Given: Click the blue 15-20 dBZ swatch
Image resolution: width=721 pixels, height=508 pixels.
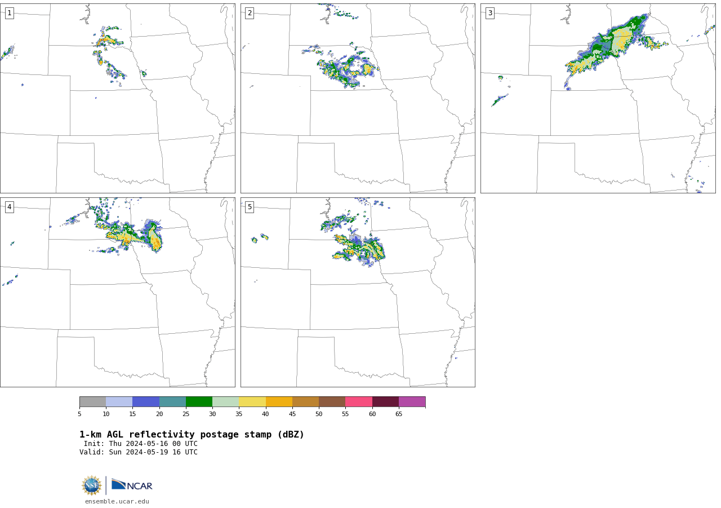Looking at the screenshot, I should pos(146,402).
